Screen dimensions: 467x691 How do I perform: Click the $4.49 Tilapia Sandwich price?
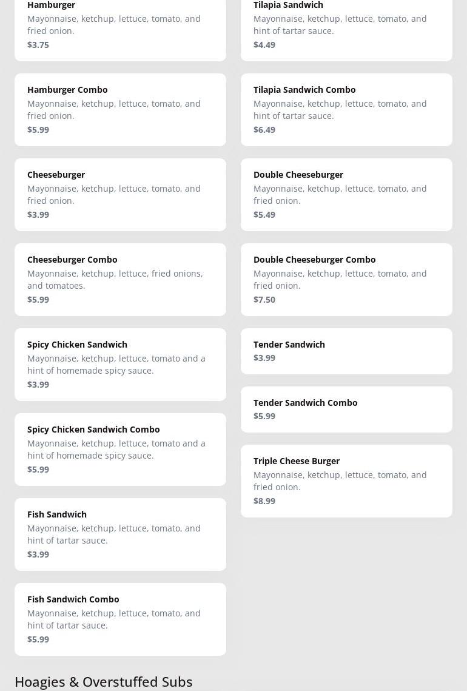pyautogui.click(x=264, y=45)
